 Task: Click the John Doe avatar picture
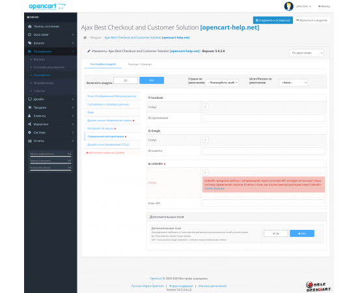pos(288,7)
